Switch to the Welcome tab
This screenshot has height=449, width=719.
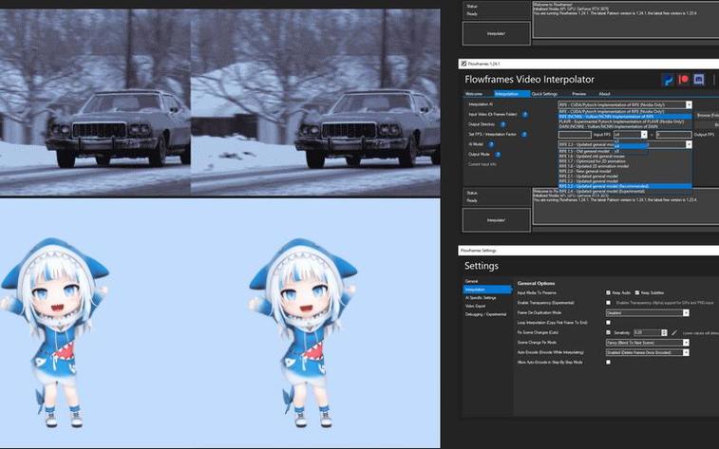pyautogui.click(x=474, y=94)
